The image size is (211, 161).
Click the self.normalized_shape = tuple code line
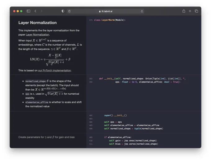coord(133,129)
